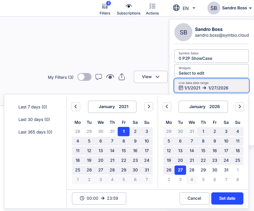Viewport: 254px width, 211px height.
Task: Select the Last 365 days preset
Action: tap(35, 132)
